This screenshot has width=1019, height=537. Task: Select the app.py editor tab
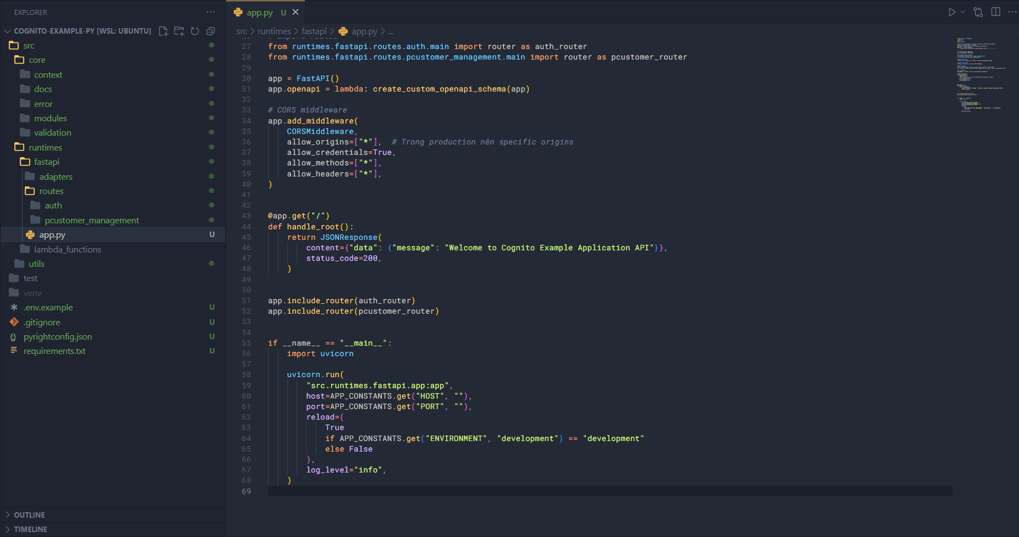[x=259, y=12]
